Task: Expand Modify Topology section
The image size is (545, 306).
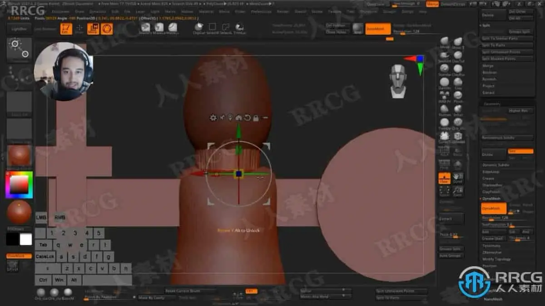Action: tap(496, 259)
